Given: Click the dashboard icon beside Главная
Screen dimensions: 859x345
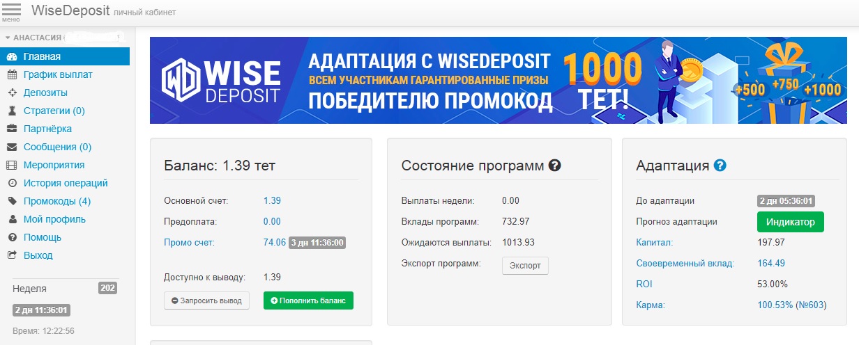Looking at the screenshot, I should 12,57.
